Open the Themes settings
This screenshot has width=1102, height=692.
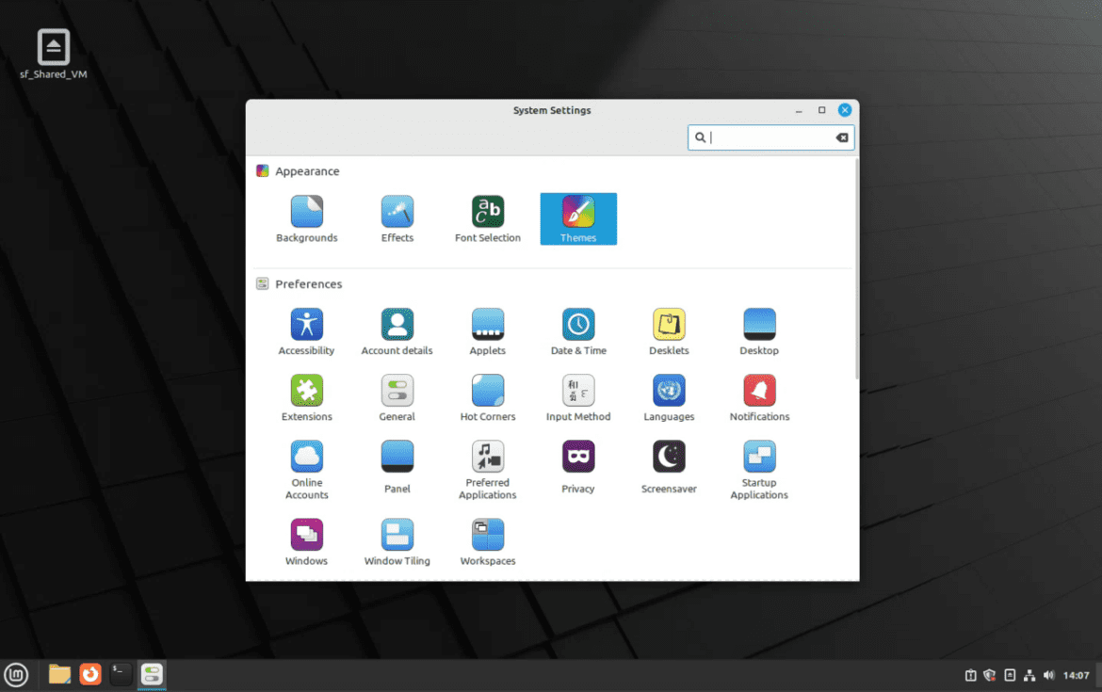click(577, 218)
